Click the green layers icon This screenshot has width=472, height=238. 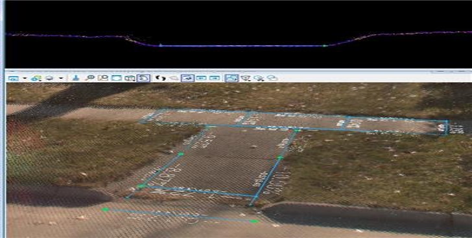(x=36, y=78)
